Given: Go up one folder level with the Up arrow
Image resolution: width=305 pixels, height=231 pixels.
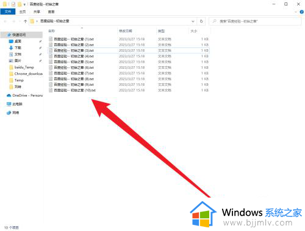Looking at the screenshot, I should pos(25,21).
